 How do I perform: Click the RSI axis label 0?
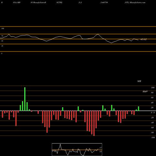[2, 53]
